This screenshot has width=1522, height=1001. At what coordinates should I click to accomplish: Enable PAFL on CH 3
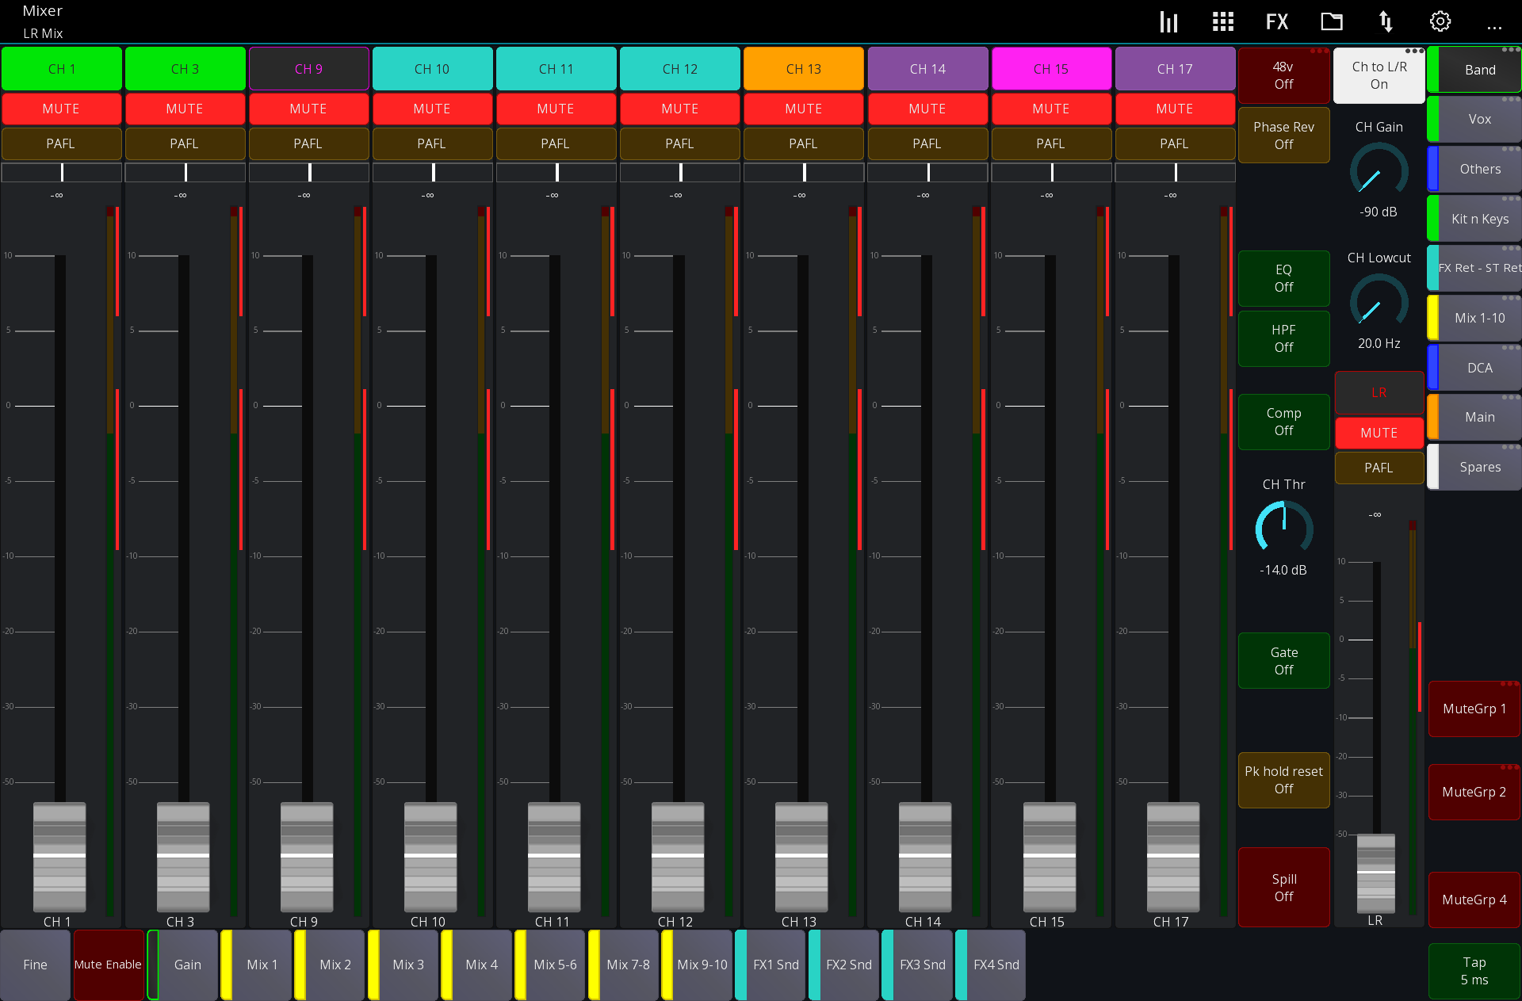[185, 143]
